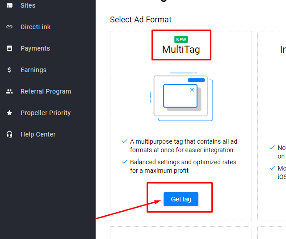This screenshot has width=286, height=239.
Task: Click the DirectLink chain icon
Action: coord(9,27)
